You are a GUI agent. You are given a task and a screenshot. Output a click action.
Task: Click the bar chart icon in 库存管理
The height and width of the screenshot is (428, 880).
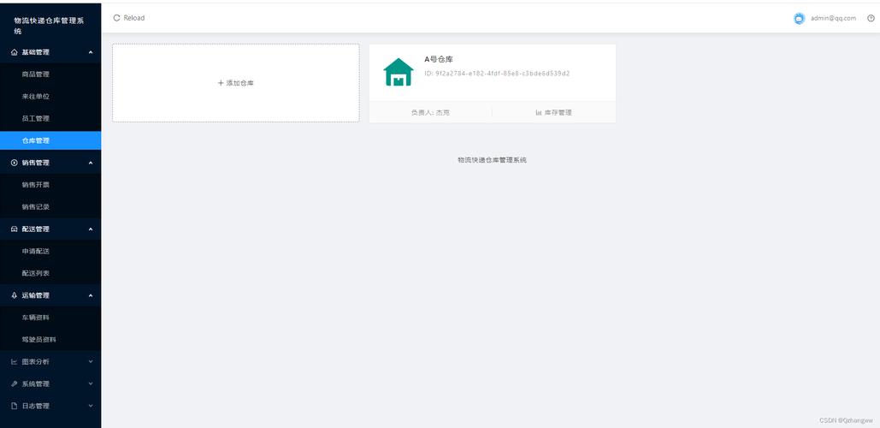coord(539,112)
